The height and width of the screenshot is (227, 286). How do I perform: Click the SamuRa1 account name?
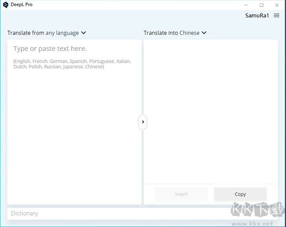point(257,16)
